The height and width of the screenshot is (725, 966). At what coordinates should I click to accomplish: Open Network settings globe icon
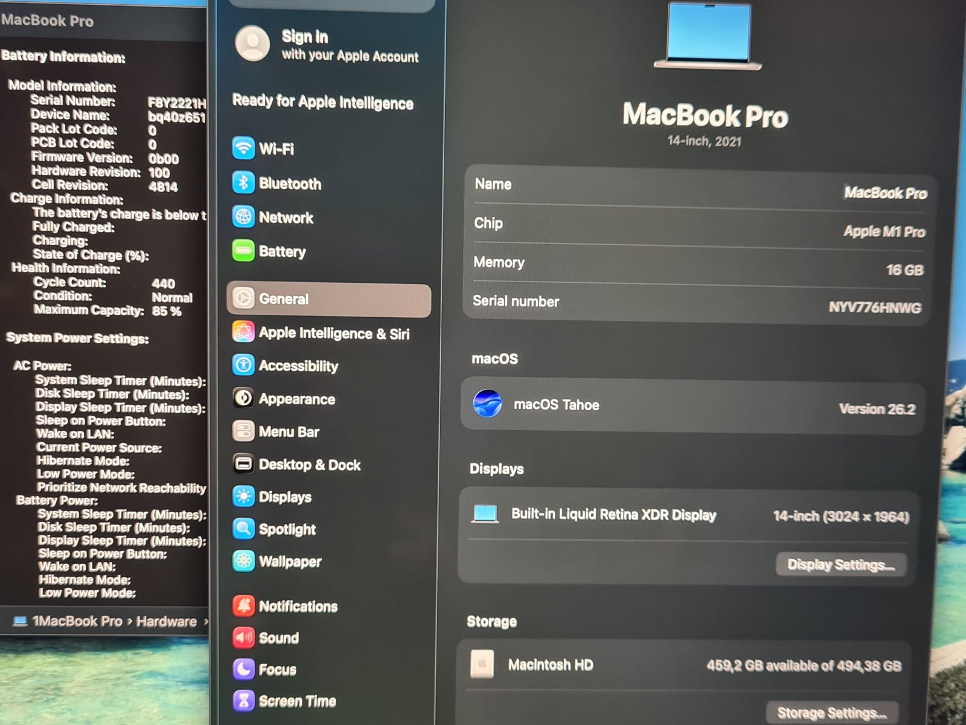(243, 216)
